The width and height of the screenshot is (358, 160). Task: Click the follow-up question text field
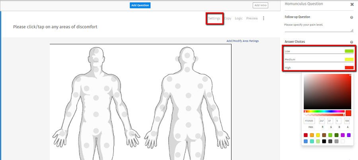pyautogui.click(x=318, y=27)
